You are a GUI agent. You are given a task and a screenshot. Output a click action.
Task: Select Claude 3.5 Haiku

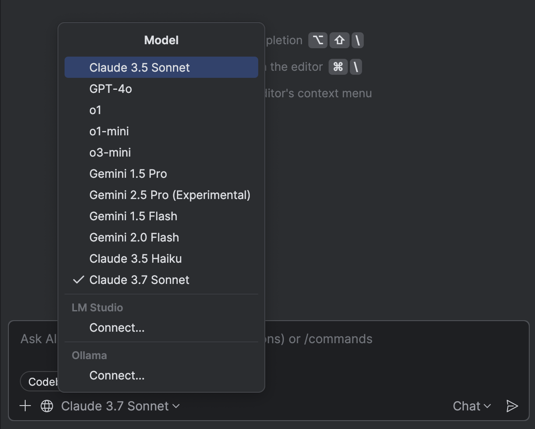tap(135, 259)
